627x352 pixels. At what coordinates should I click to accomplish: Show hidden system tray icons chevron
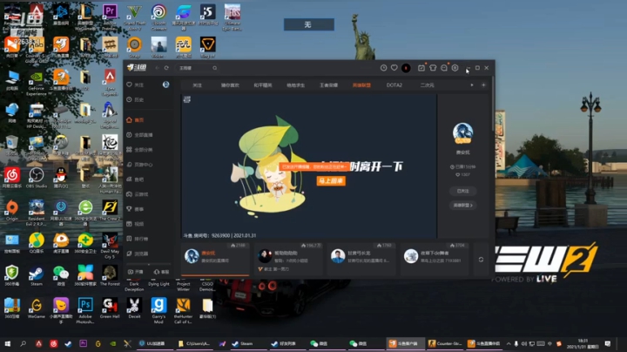509,343
